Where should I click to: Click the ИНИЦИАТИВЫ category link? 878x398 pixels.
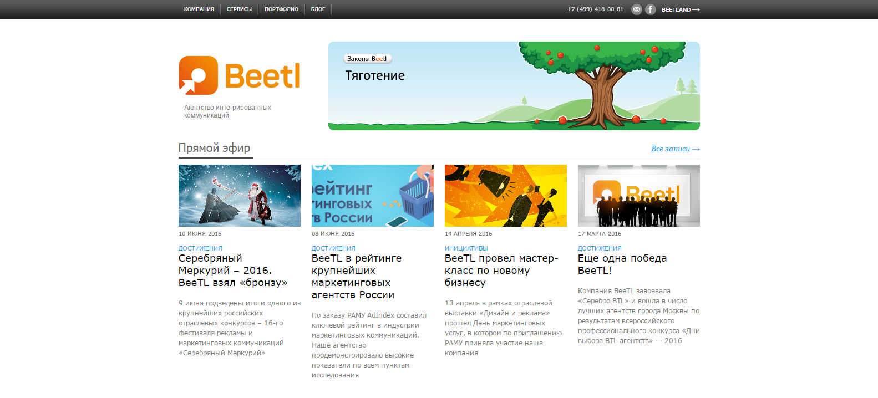click(x=466, y=248)
